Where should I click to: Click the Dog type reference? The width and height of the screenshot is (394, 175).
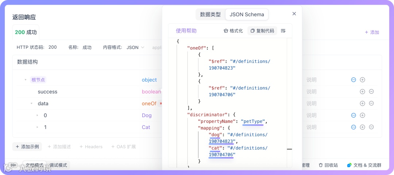(147, 115)
